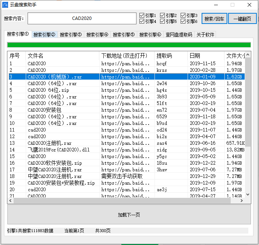Viewport: 259px width, 245px height.
Task: Focus the search content field containing CAD2020
Action: click(82, 18)
